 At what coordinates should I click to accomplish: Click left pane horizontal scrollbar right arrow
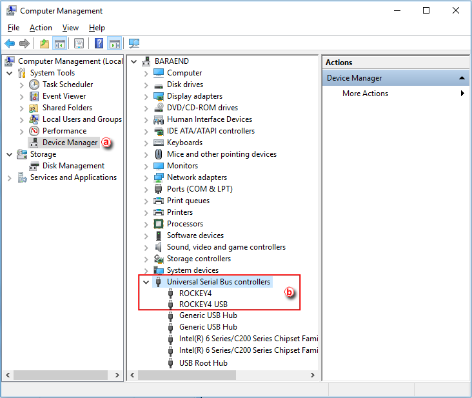point(117,375)
